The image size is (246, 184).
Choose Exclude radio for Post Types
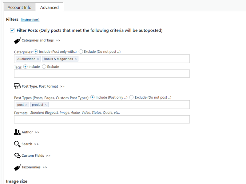[131, 98]
